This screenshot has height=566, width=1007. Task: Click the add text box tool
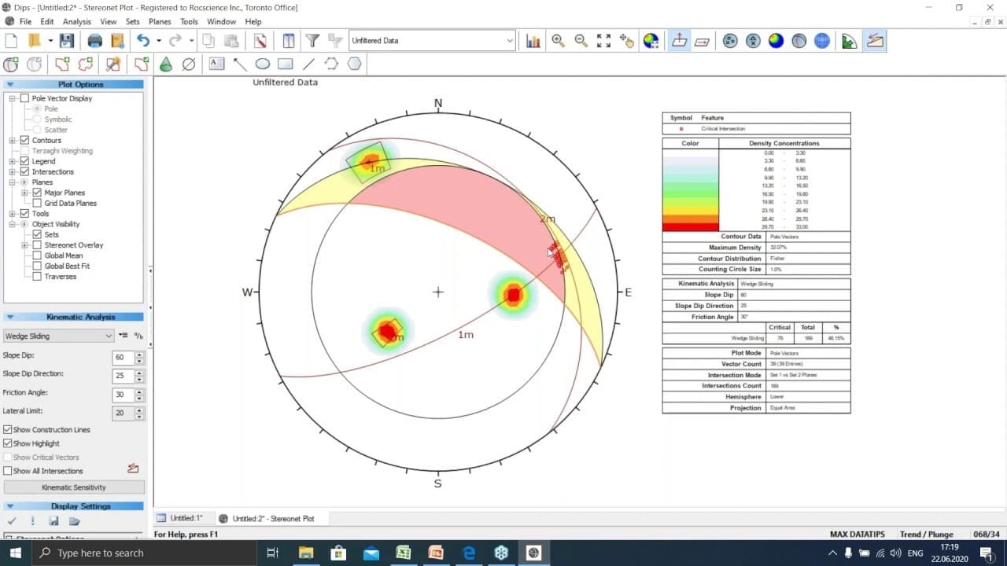(x=216, y=64)
